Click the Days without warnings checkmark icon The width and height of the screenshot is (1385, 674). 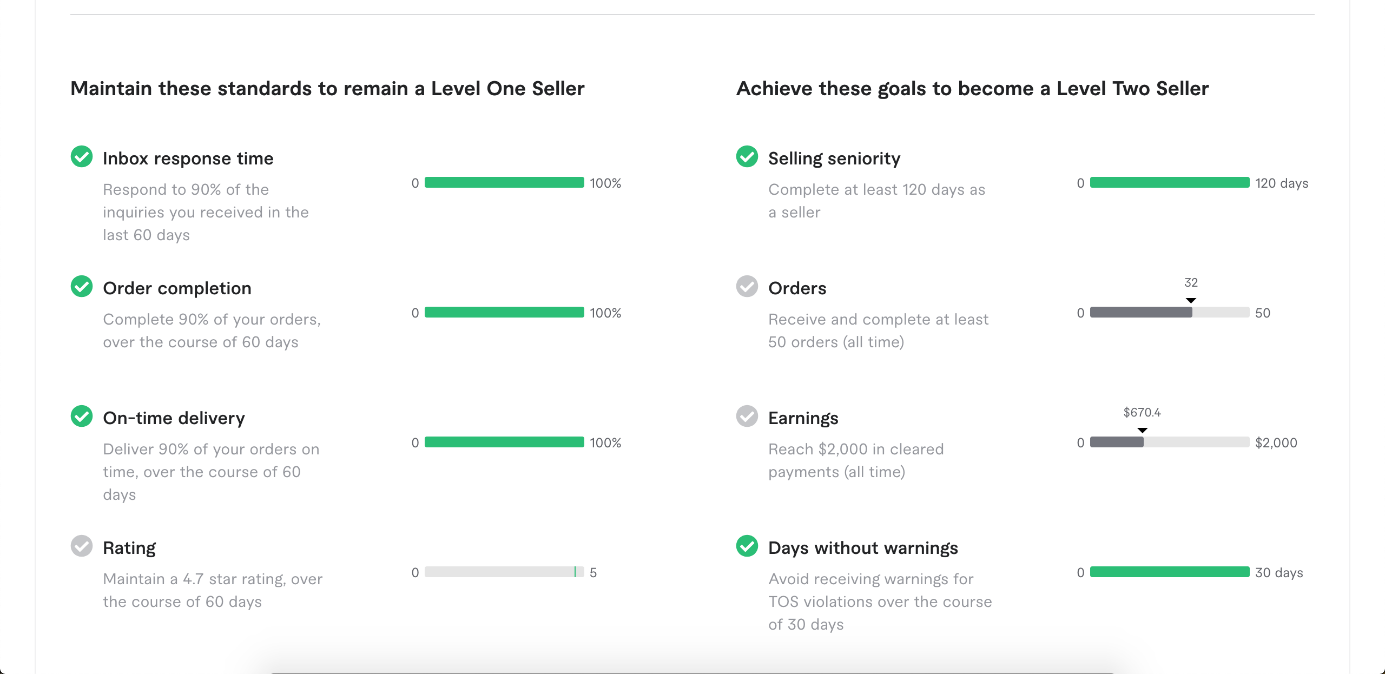tap(748, 547)
